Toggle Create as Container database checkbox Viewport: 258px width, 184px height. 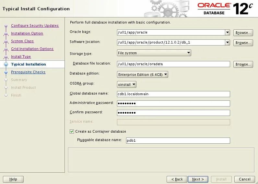72,131
